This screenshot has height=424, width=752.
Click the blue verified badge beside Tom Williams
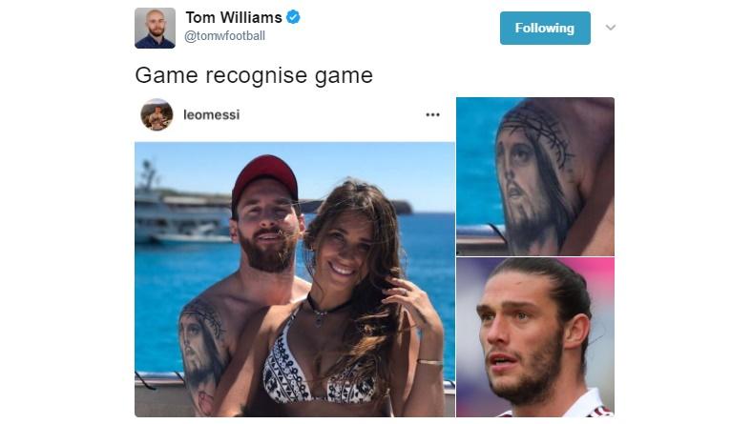point(293,17)
